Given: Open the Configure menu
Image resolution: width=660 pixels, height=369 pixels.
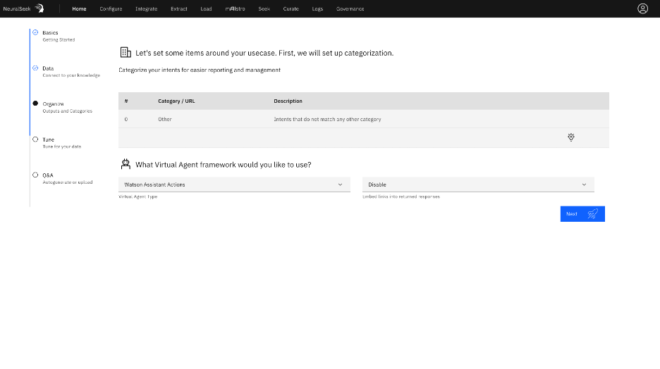Looking at the screenshot, I should pos(111,9).
